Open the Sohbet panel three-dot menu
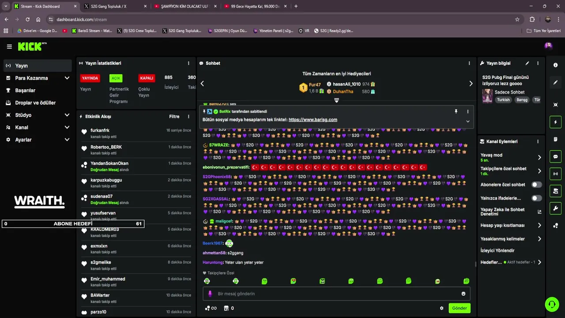This screenshot has height=318, width=565. (x=469, y=63)
